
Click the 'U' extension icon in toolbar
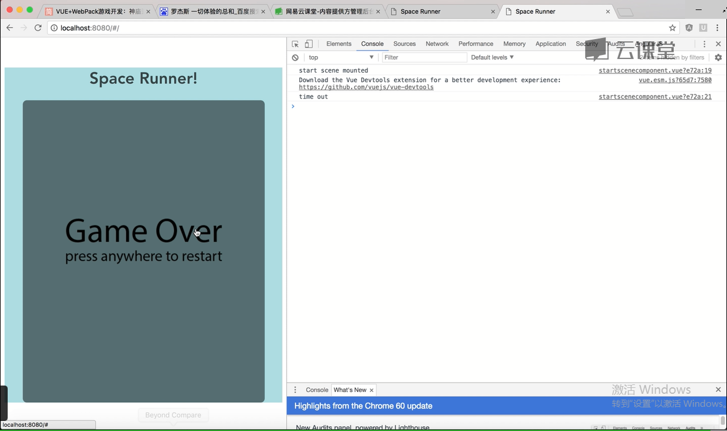point(703,28)
